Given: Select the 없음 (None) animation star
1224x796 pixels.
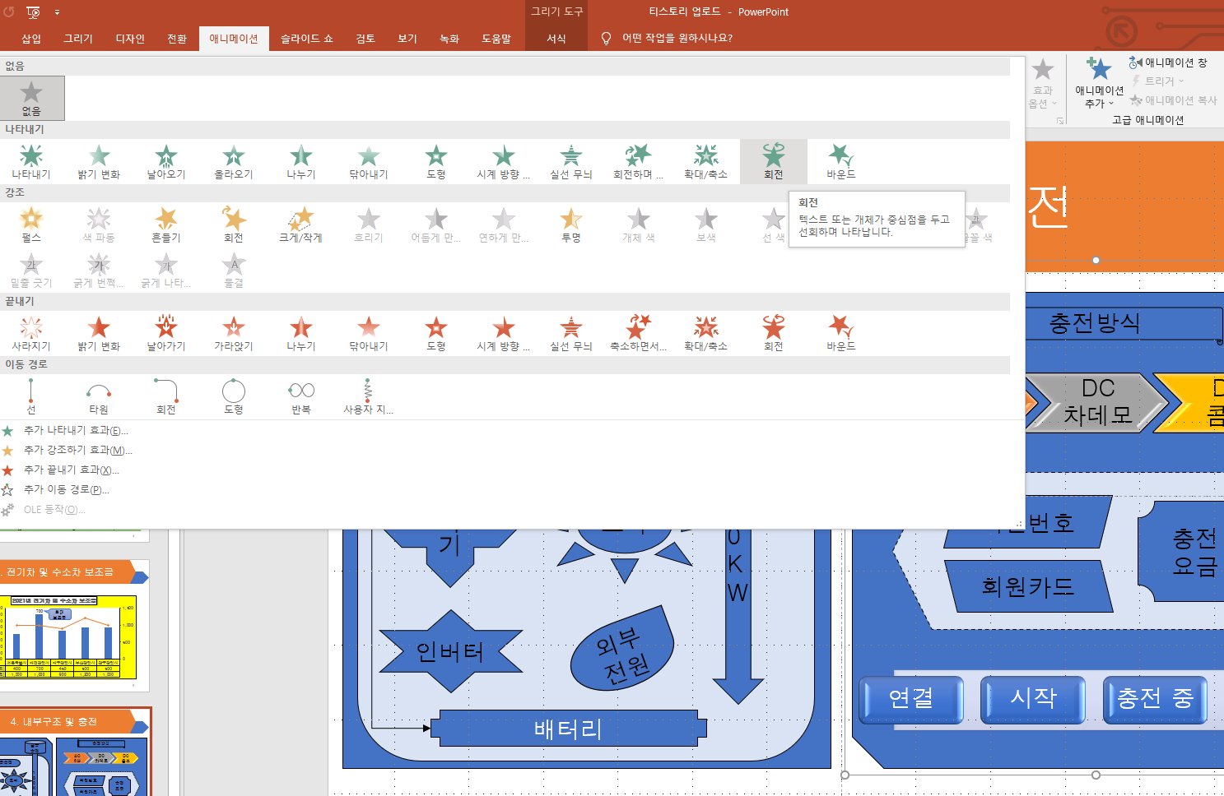Looking at the screenshot, I should [31, 98].
